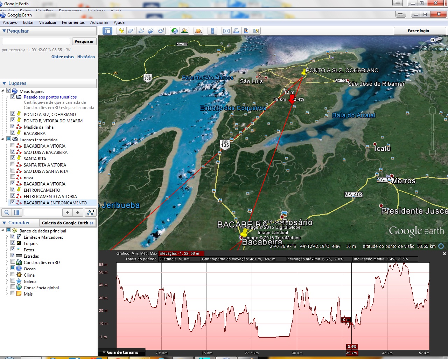Viewport: 448px width, 359px height.
Task: Hide the sidebar using toolbar icon
Action: (x=107, y=31)
